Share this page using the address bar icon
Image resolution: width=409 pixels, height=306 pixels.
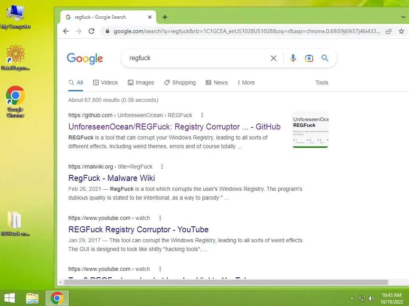[389, 31]
